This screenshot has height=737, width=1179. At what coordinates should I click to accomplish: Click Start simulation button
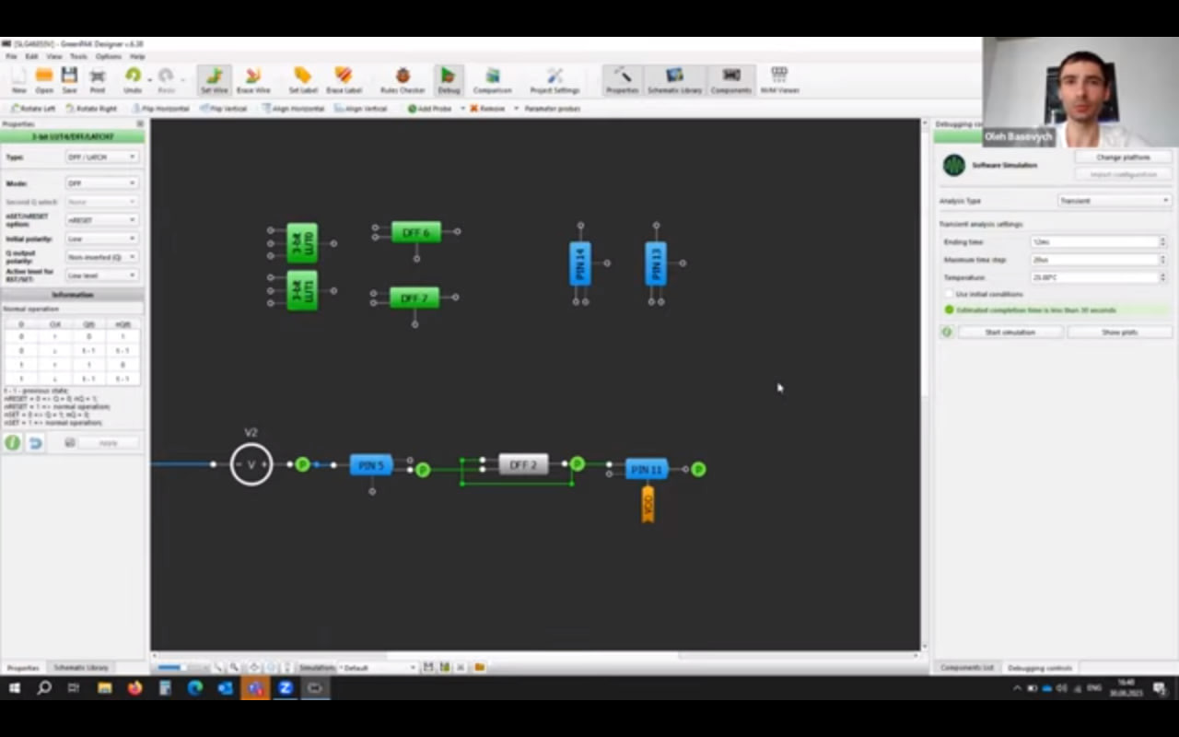(1010, 332)
